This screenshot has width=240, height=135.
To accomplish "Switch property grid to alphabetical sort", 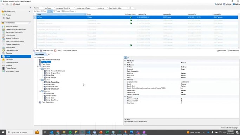I will click(128, 57).
